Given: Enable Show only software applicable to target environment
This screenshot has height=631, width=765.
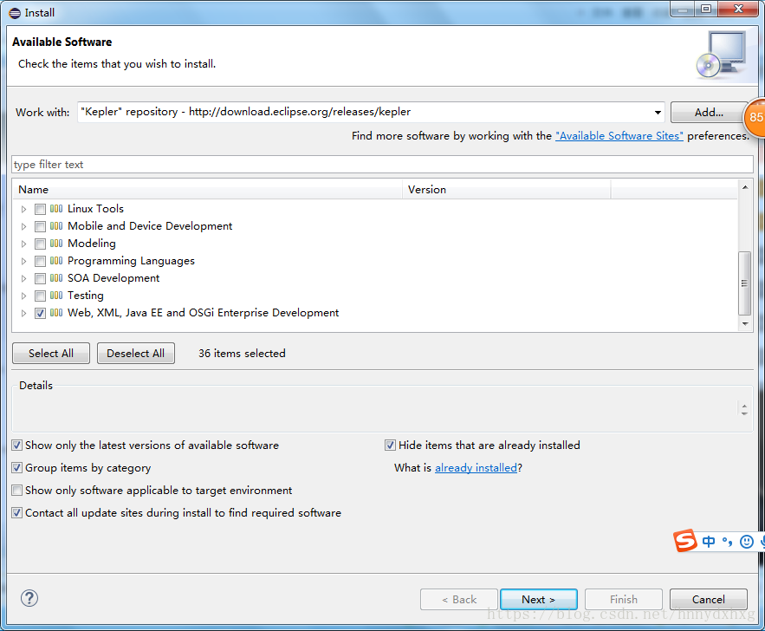Looking at the screenshot, I should click(x=17, y=490).
